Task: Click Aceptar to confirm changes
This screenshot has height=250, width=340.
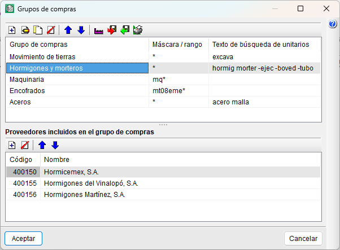Action: click(23, 239)
